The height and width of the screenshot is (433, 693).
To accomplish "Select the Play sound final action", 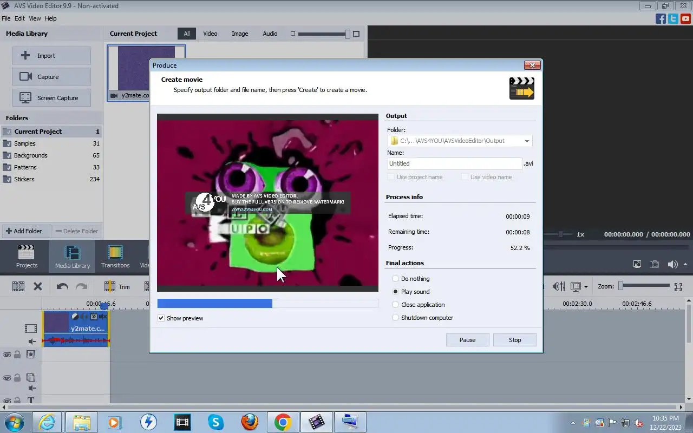I will pyautogui.click(x=395, y=292).
